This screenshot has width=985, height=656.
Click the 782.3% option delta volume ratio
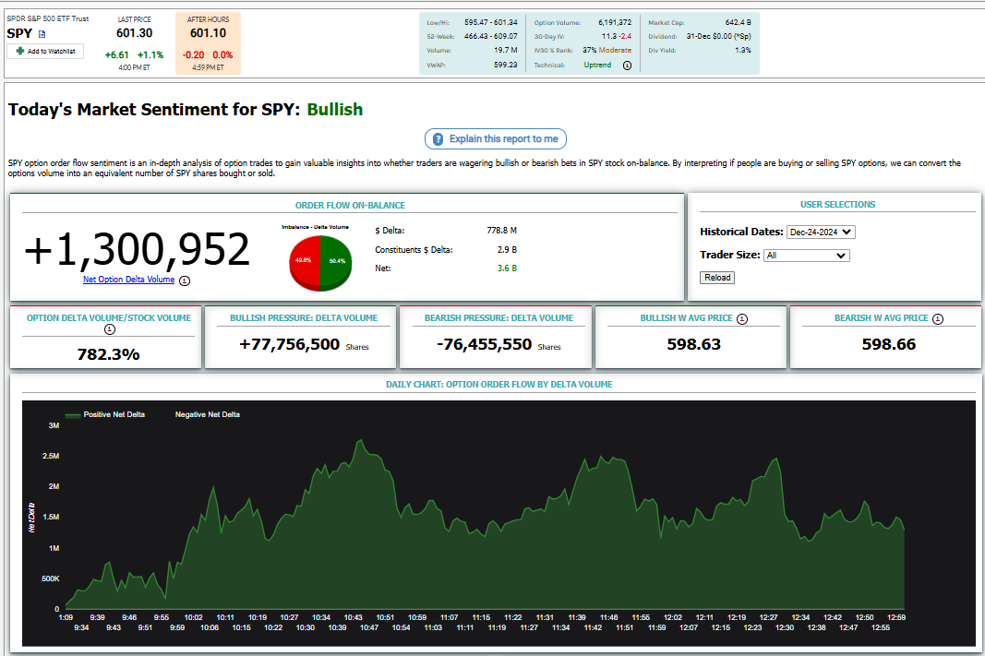[x=109, y=354]
